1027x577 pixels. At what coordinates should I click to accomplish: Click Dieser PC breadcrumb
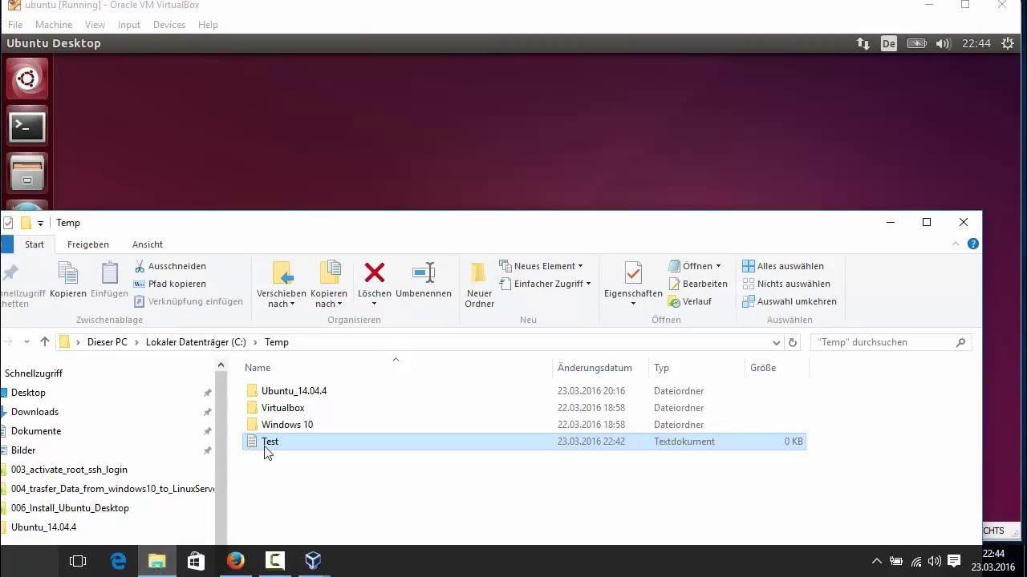(x=108, y=342)
